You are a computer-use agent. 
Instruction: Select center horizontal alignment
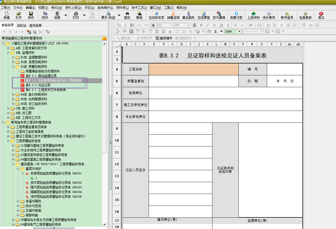tap(282, 25)
